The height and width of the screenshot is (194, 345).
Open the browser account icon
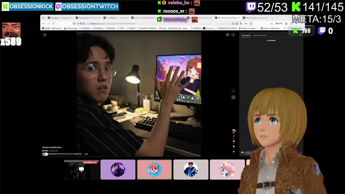tap(286, 23)
